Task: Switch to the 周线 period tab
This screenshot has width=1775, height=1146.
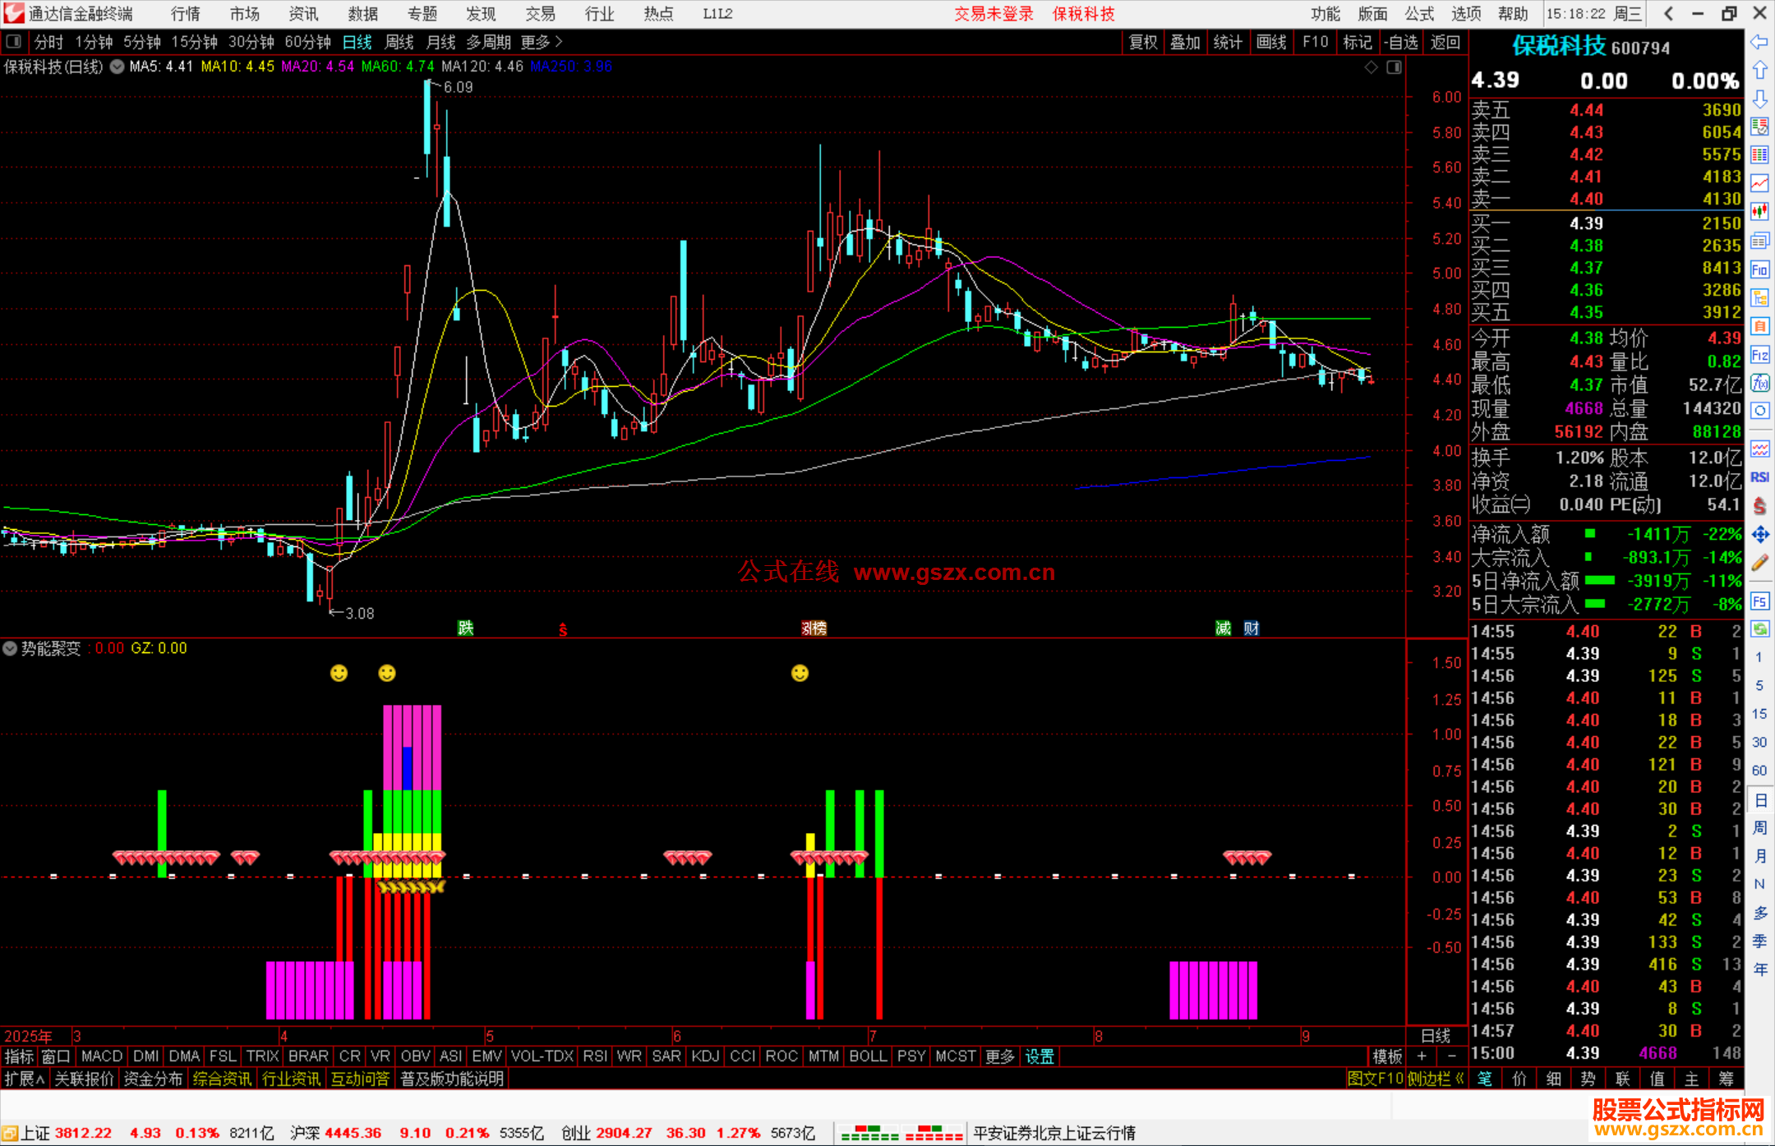Action: click(399, 42)
